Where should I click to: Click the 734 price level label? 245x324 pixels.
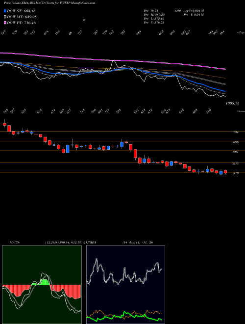pyautogui.click(x=236, y=132)
